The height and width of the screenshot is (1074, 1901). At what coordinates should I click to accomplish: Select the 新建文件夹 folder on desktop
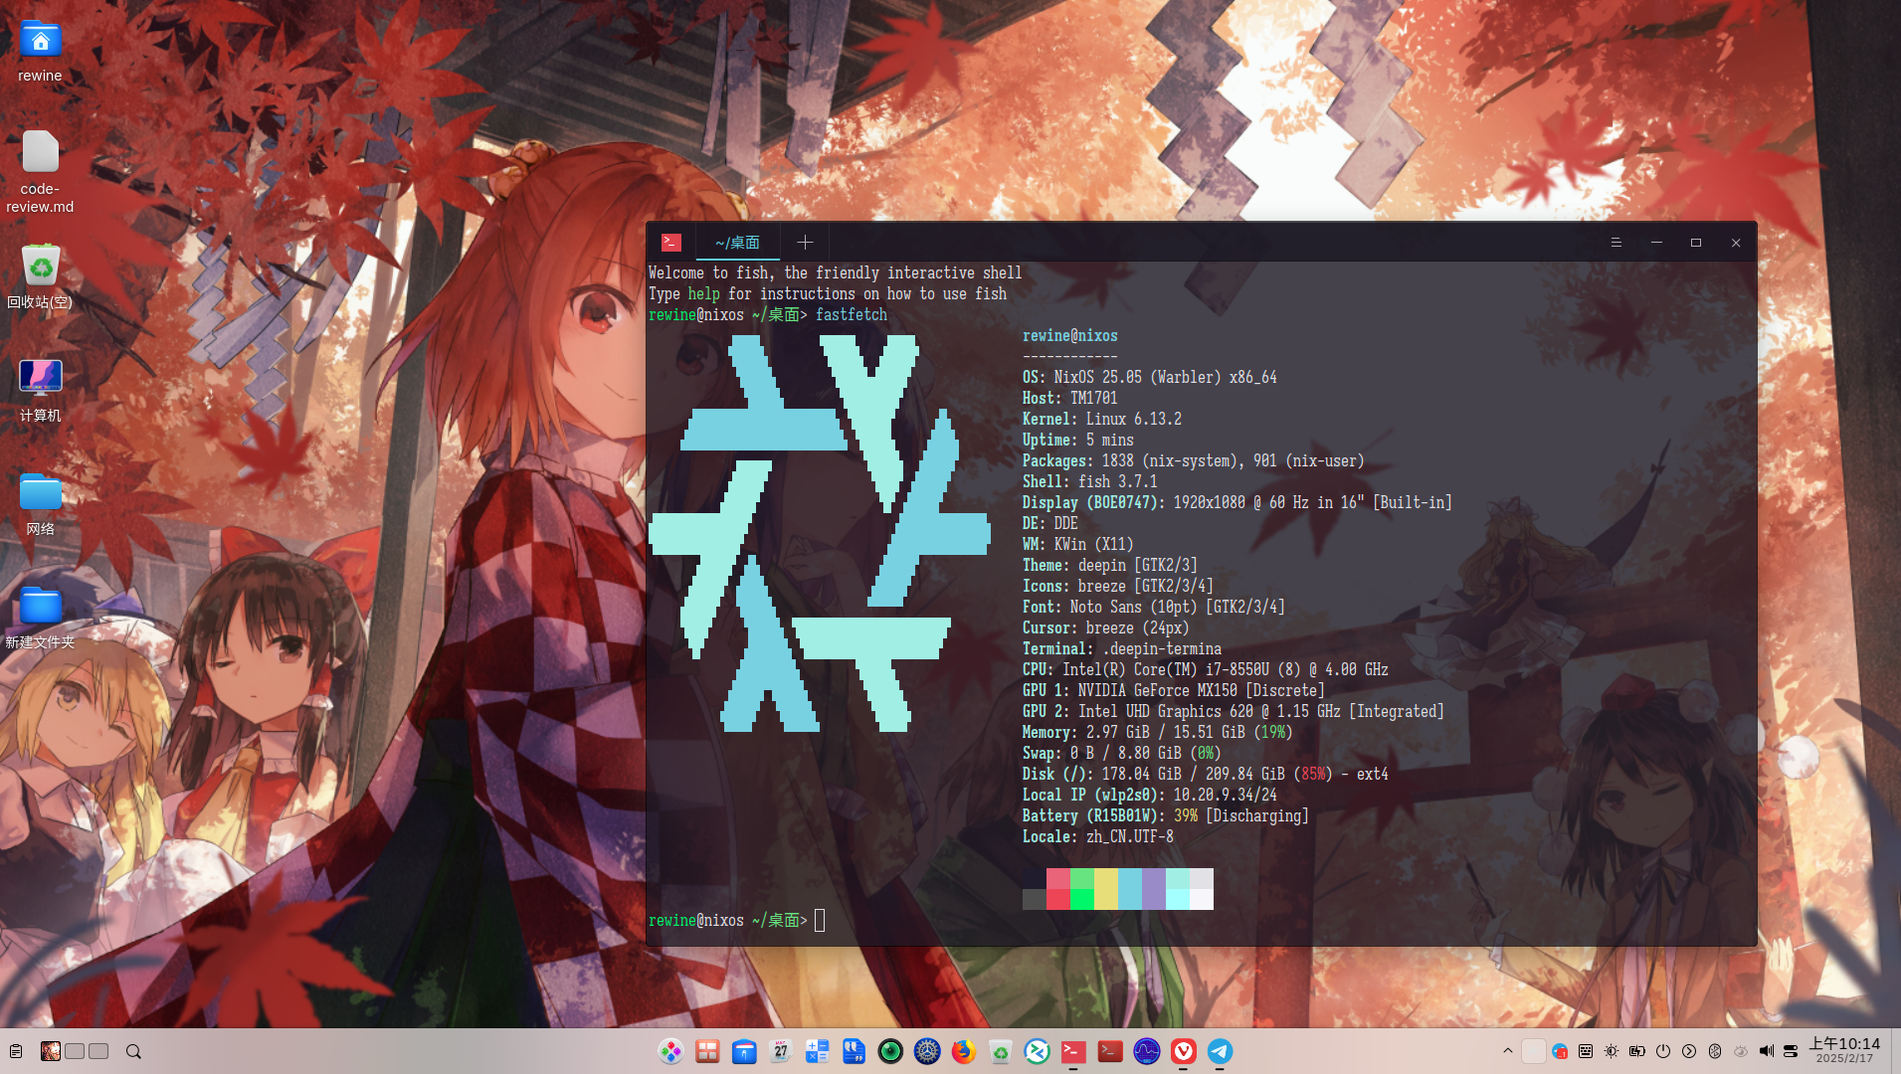click(x=40, y=617)
